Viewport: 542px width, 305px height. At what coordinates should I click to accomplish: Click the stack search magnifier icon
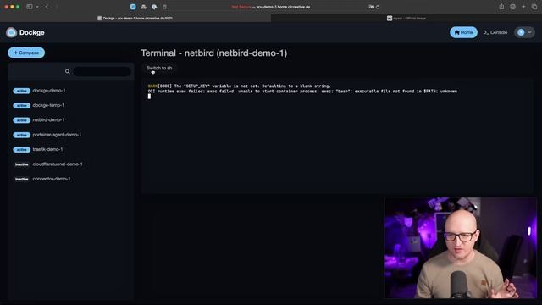(x=68, y=71)
